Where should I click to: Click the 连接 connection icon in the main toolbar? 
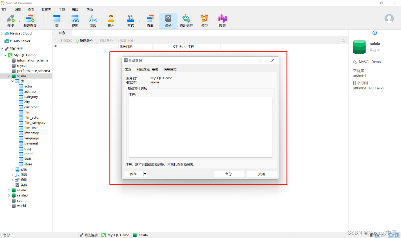(x=10, y=21)
